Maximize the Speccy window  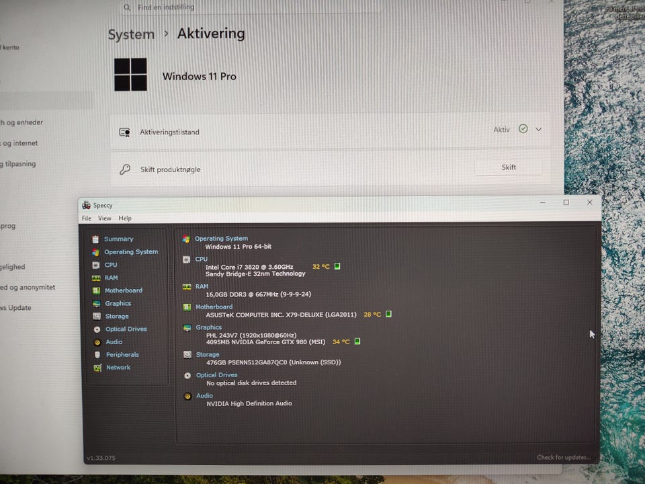click(566, 202)
